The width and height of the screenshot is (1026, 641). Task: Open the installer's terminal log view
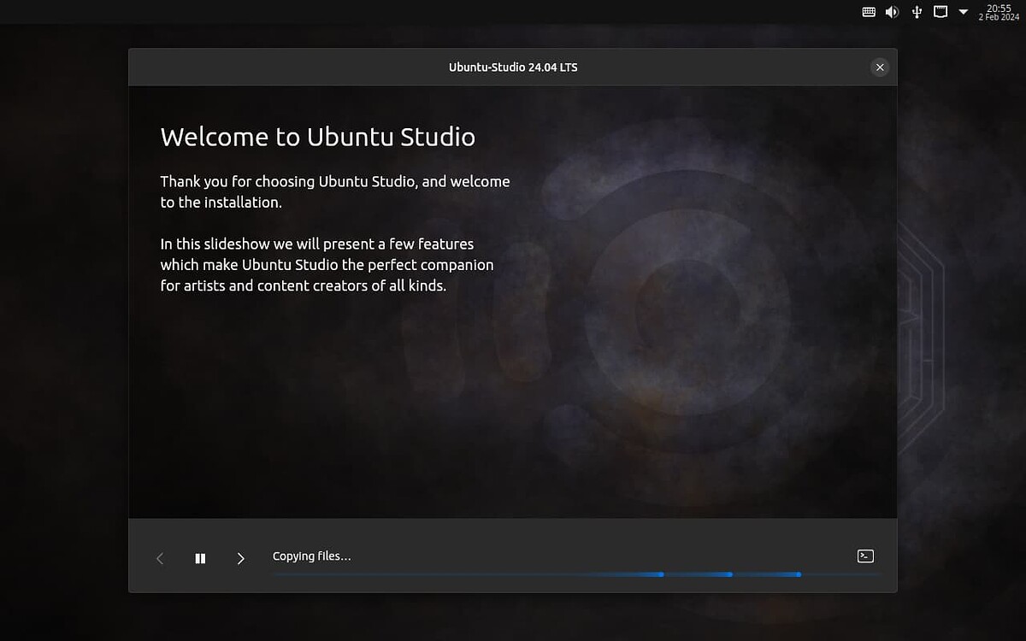(x=864, y=556)
